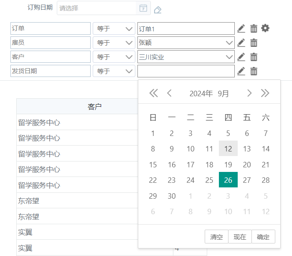
Task: Click the eraser icon beside 订购日期
Action: [157, 10]
